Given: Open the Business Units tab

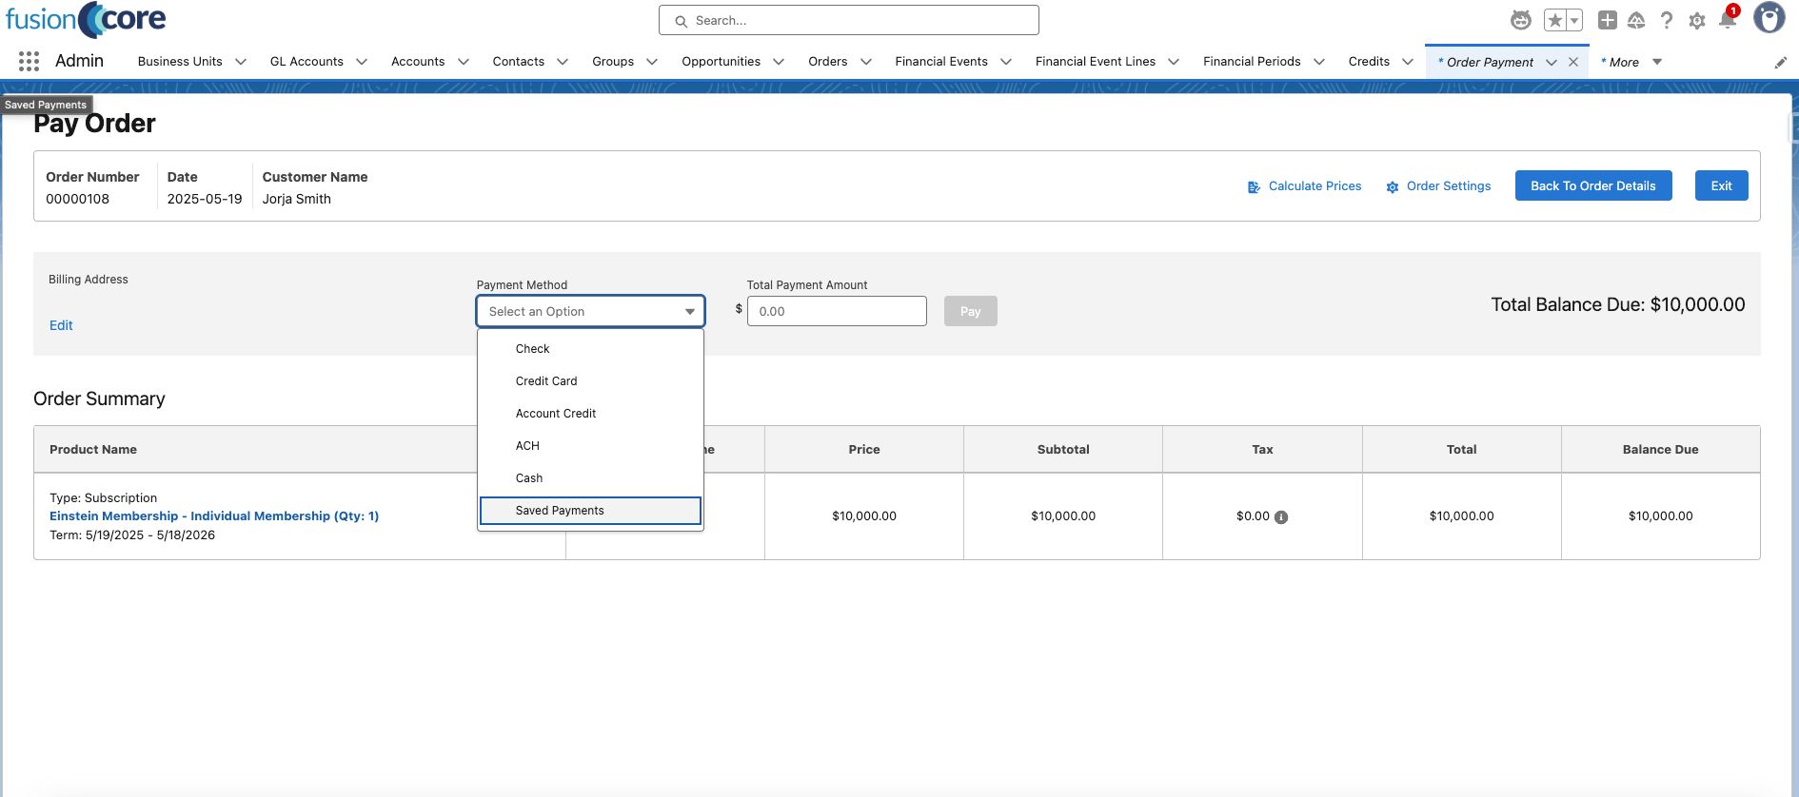Looking at the screenshot, I should tap(180, 62).
